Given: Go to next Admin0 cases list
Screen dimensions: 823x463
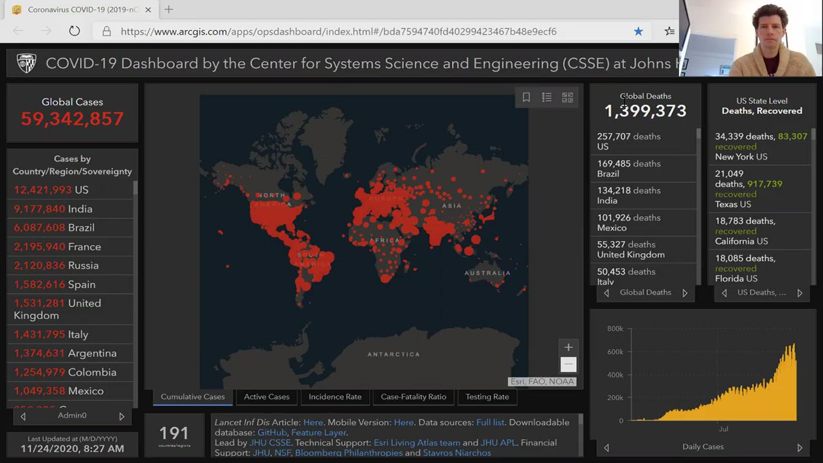Looking at the screenshot, I should [x=122, y=416].
